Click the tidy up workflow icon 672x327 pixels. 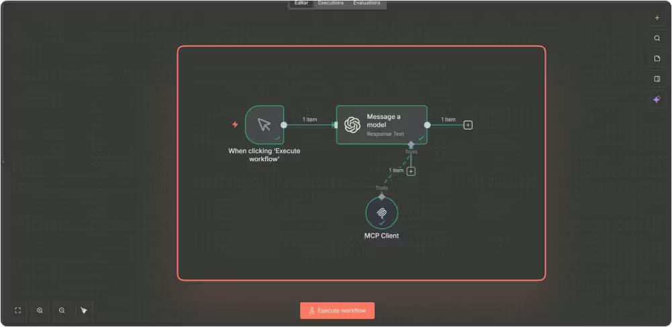(x=84, y=310)
